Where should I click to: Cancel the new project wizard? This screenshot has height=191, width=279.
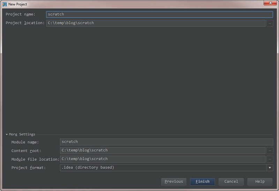click(x=231, y=182)
